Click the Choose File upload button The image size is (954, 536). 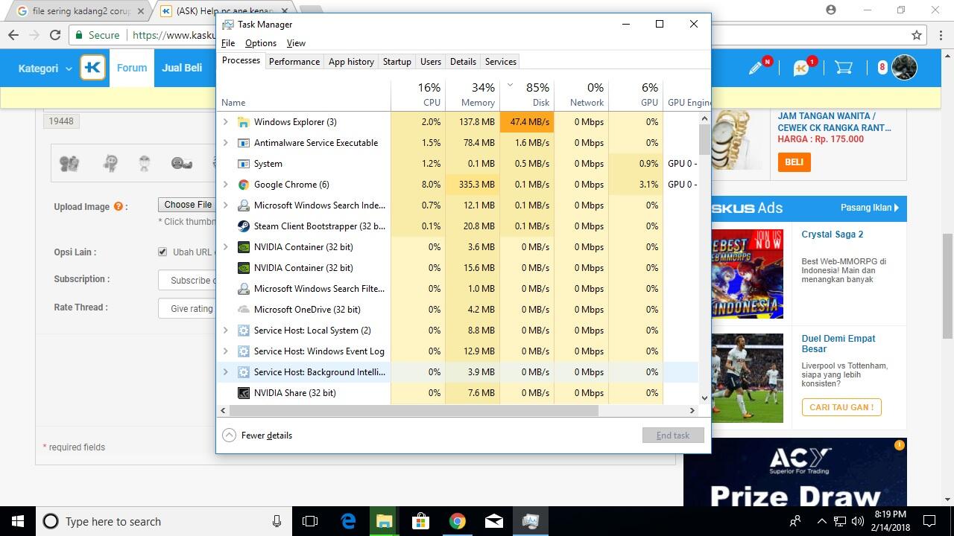click(x=186, y=205)
